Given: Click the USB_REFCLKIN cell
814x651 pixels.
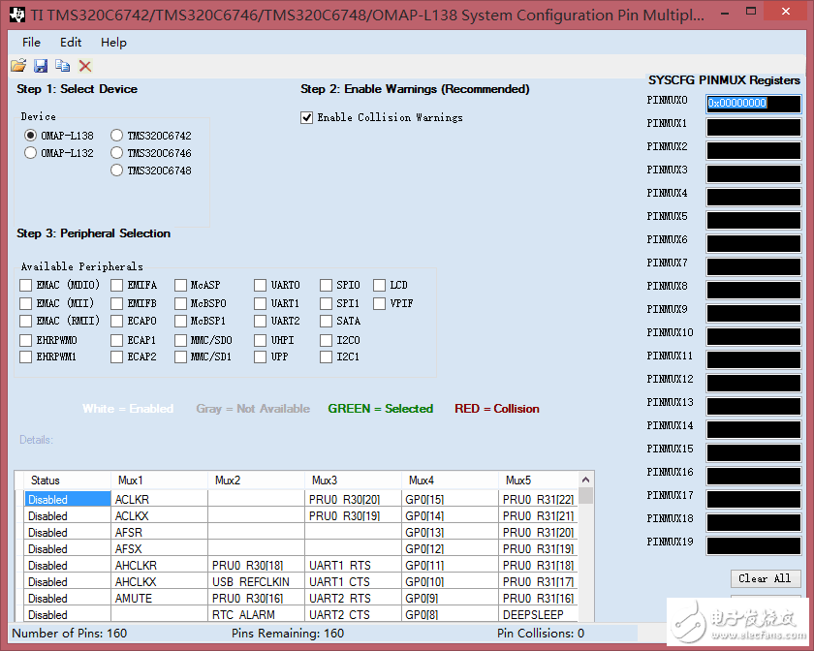Looking at the screenshot, I should (x=256, y=582).
